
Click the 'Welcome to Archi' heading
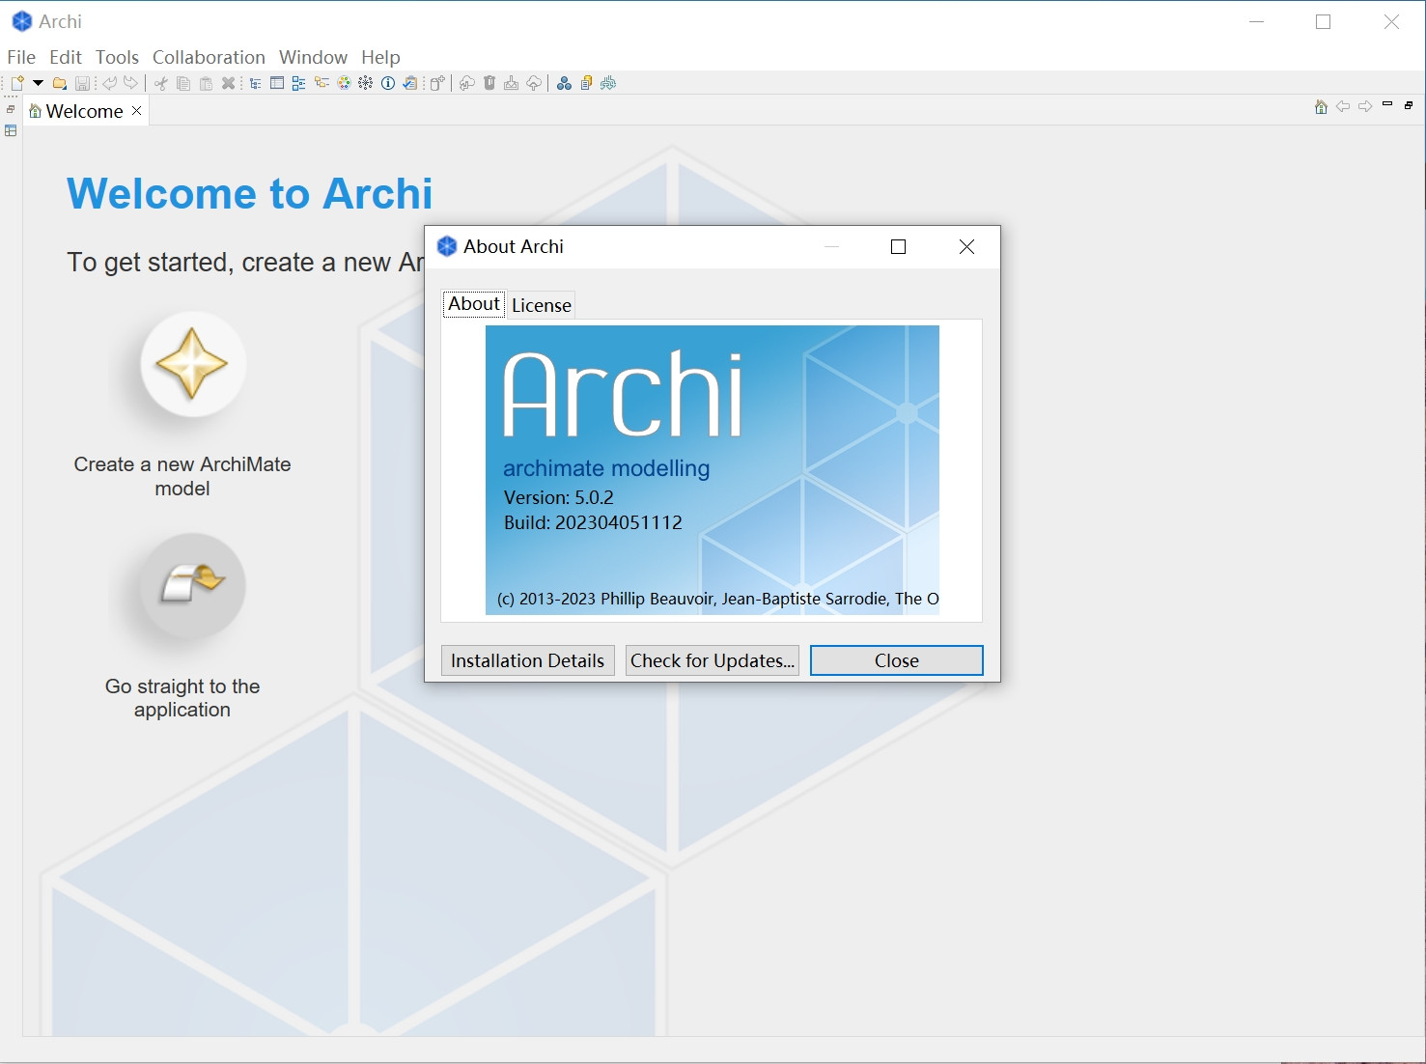tap(250, 193)
